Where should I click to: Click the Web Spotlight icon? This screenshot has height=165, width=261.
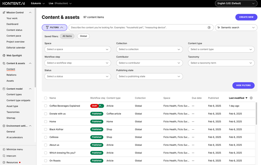(4, 55)
